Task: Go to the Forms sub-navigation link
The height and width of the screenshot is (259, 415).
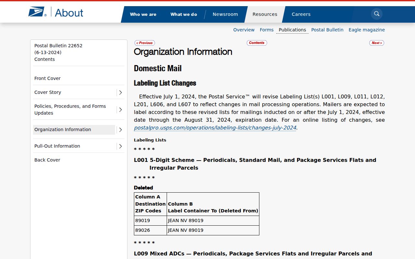Action: coord(267,30)
